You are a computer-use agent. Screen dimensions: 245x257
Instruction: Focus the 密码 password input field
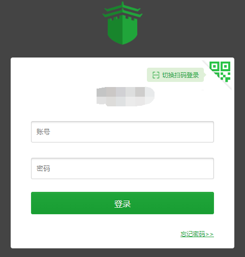pyautogui.click(x=122, y=168)
